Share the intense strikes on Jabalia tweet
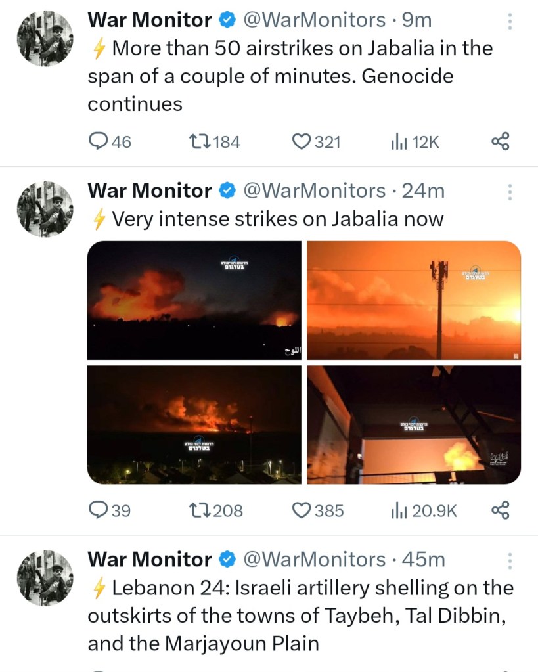 pos(501,510)
